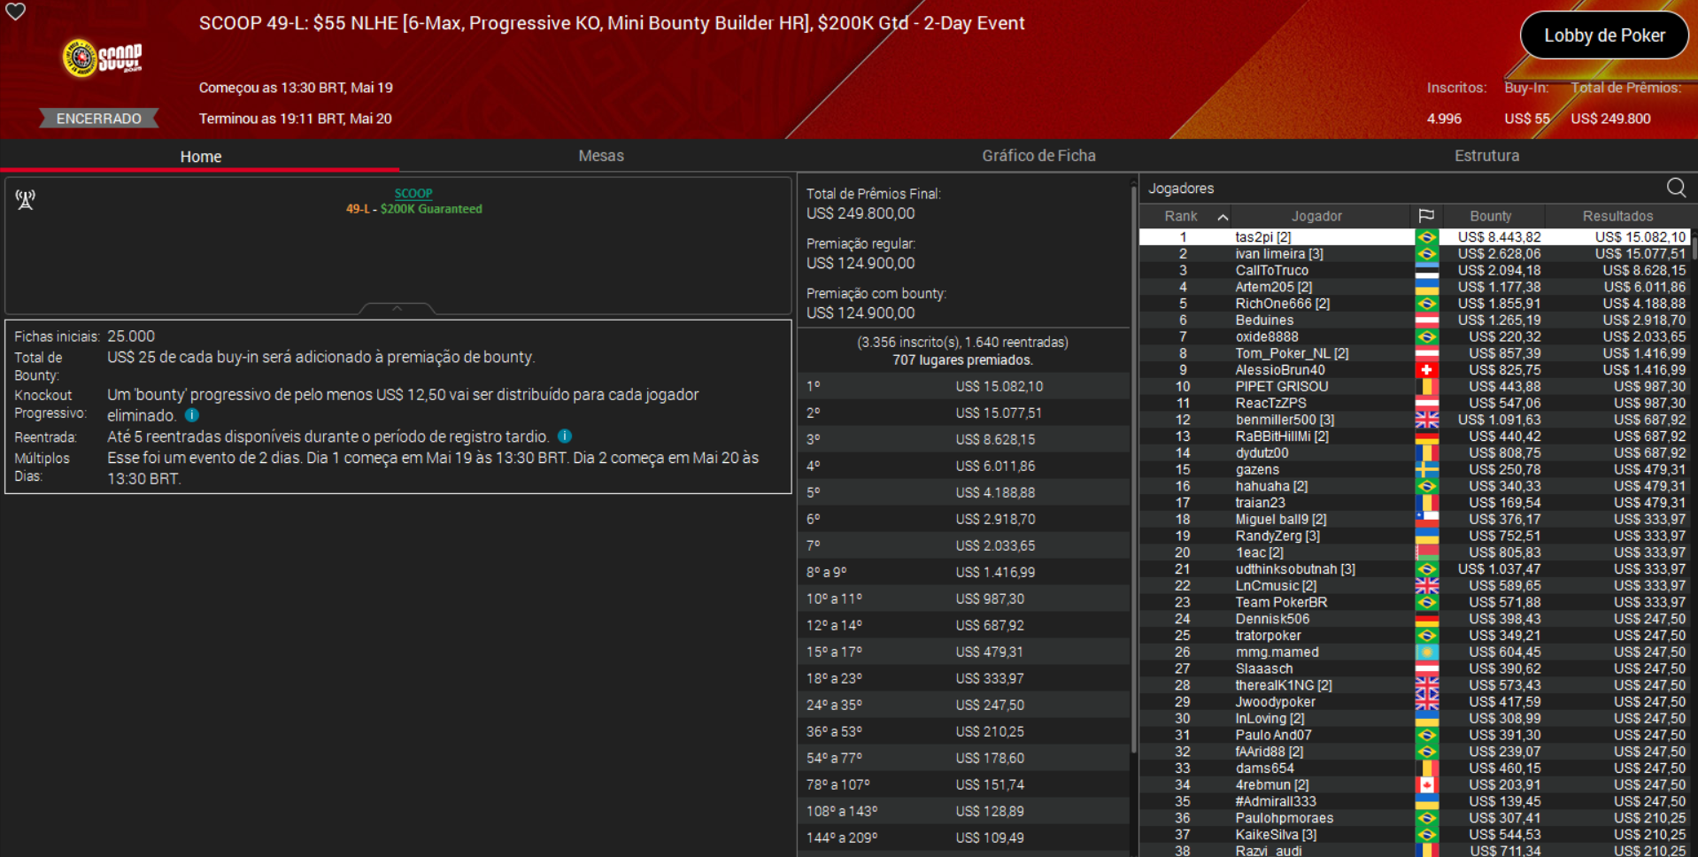Select 8º a 9º payout row
The height and width of the screenshot is (857, 1698).
pos(963,573)
